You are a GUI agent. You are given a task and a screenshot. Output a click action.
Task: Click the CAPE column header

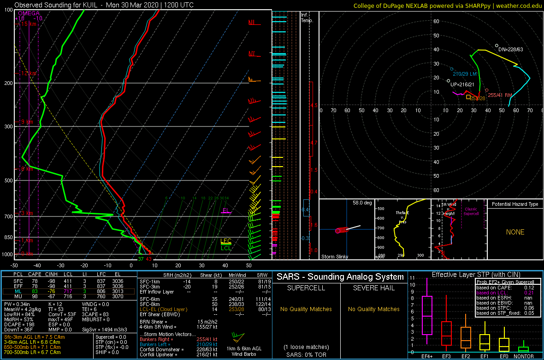35,275
